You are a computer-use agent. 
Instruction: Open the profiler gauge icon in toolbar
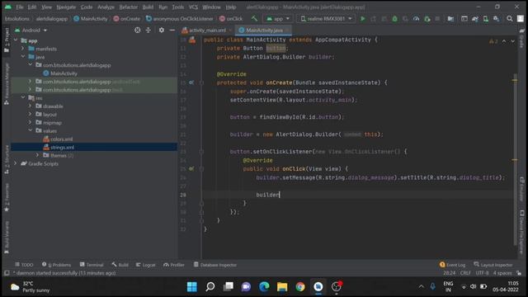[x=416, y=19]
